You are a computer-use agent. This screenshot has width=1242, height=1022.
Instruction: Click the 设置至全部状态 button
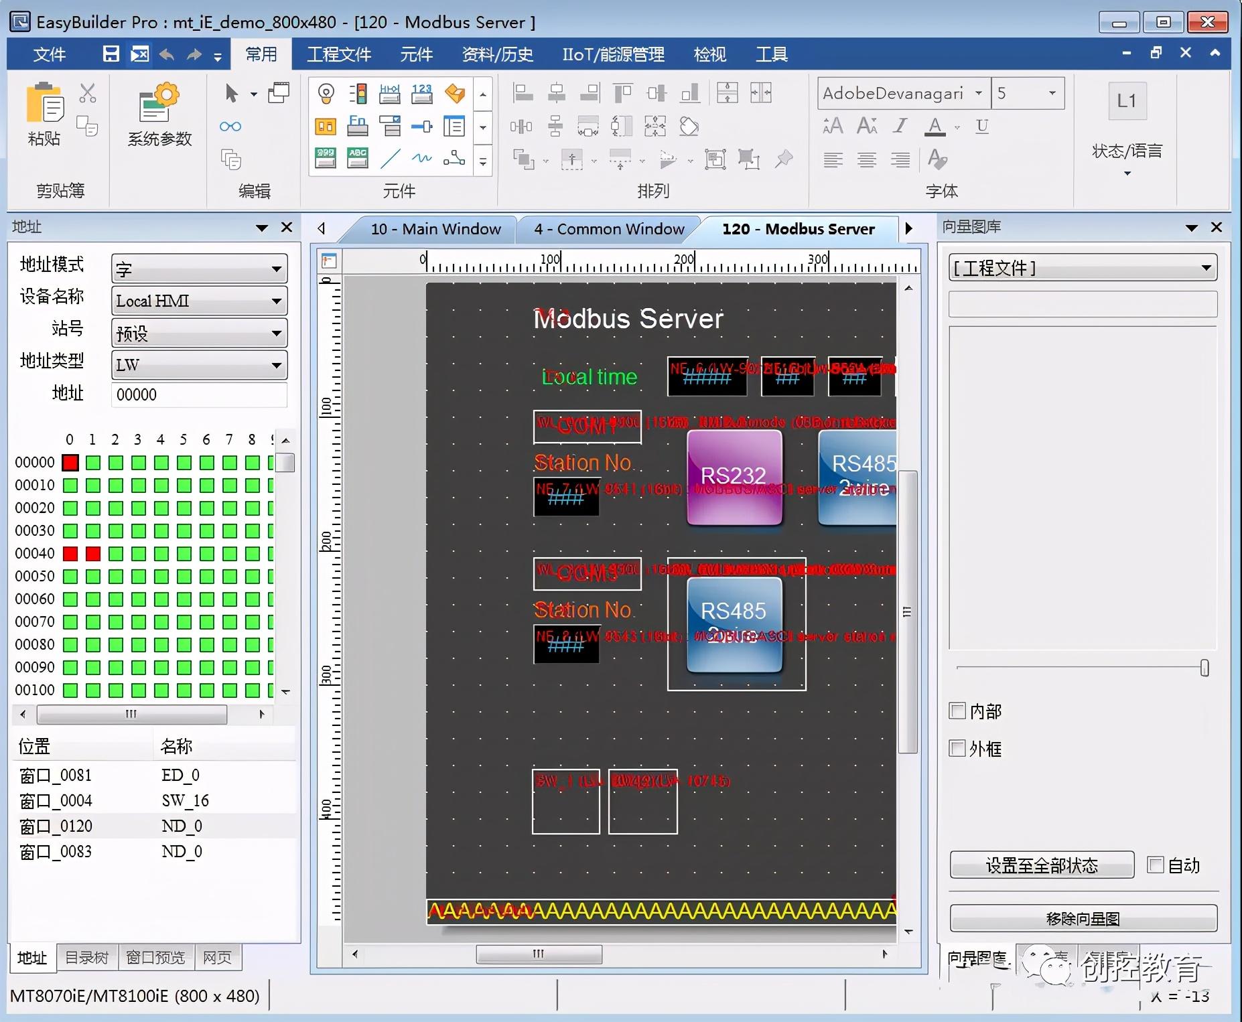1042,865
